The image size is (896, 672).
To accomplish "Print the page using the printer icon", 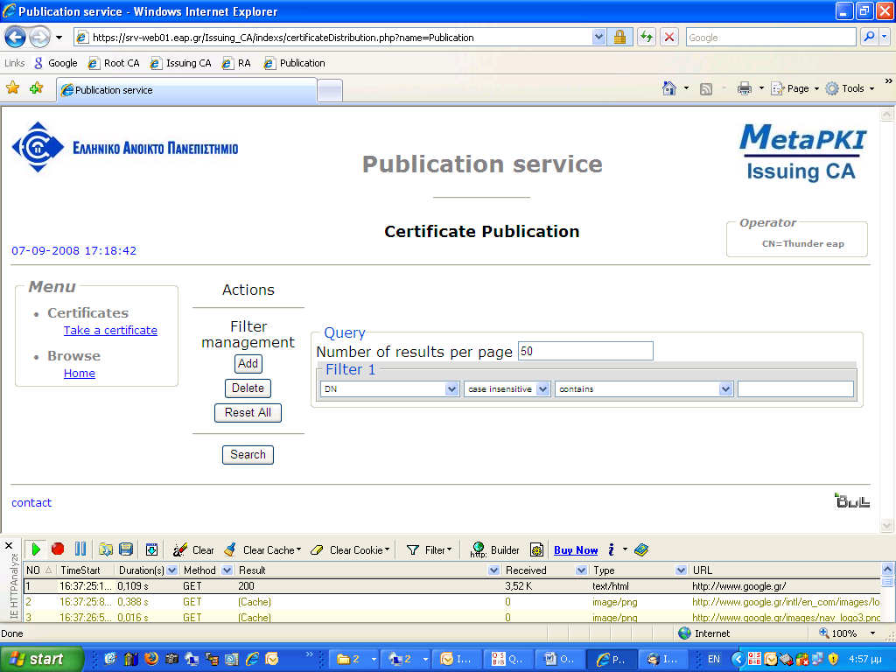I will coord(745,88).
